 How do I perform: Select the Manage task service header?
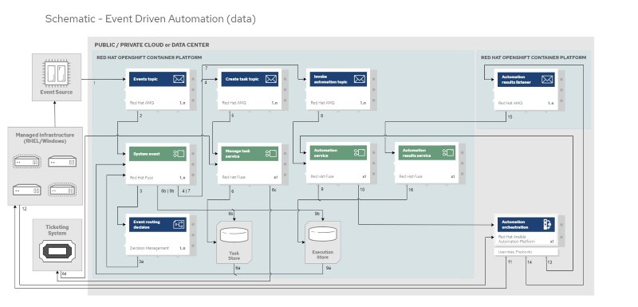point(250,154)
